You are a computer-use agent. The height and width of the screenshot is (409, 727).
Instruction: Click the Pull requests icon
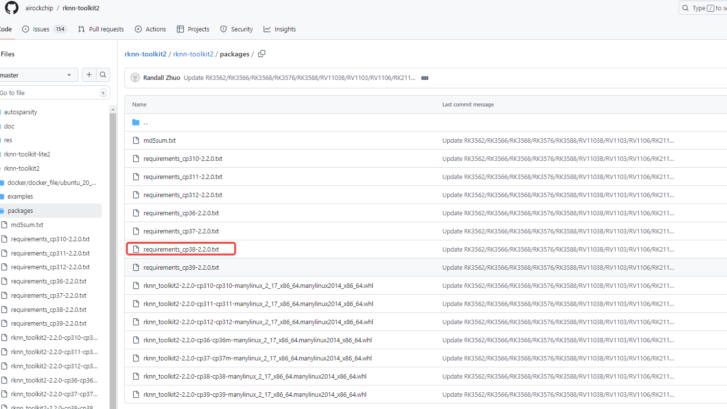tap(81, 29)
